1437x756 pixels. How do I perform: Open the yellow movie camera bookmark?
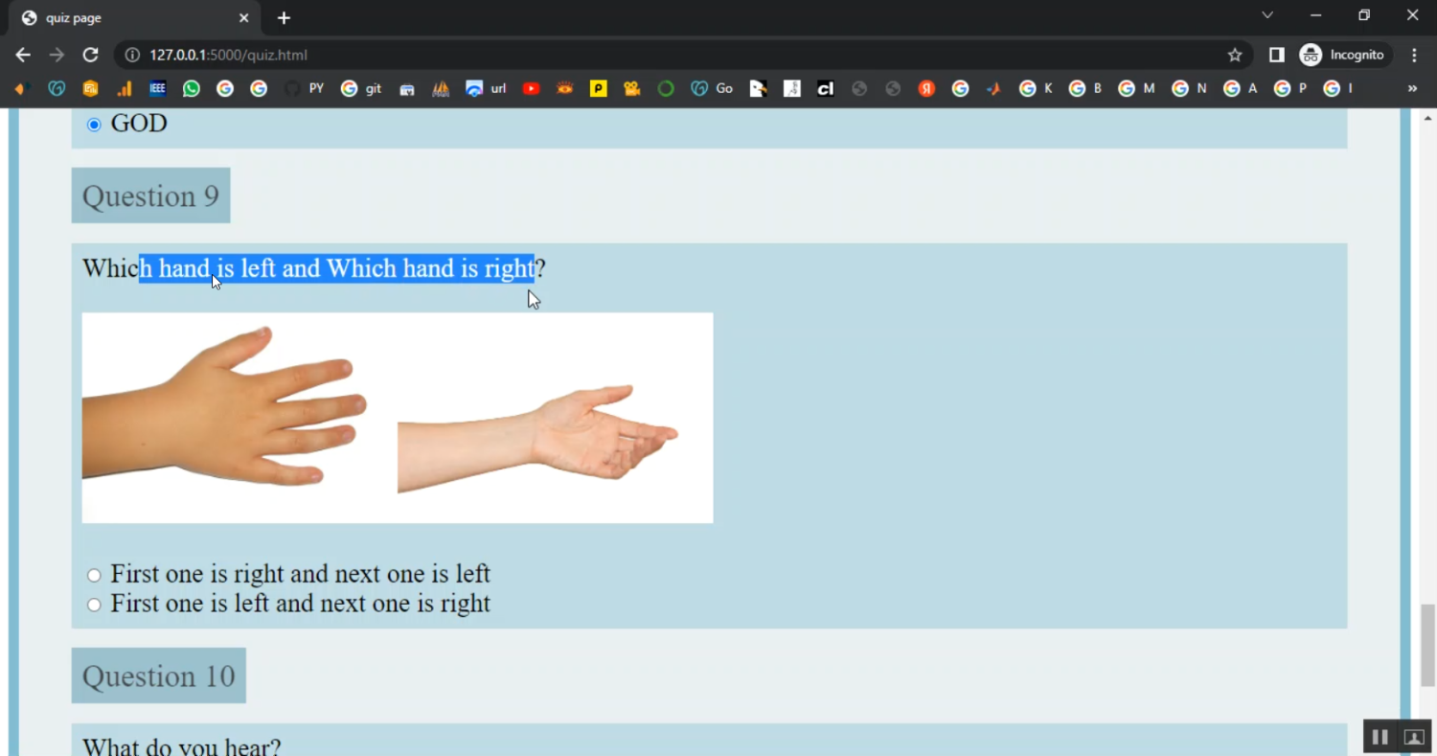click(631, 88)
